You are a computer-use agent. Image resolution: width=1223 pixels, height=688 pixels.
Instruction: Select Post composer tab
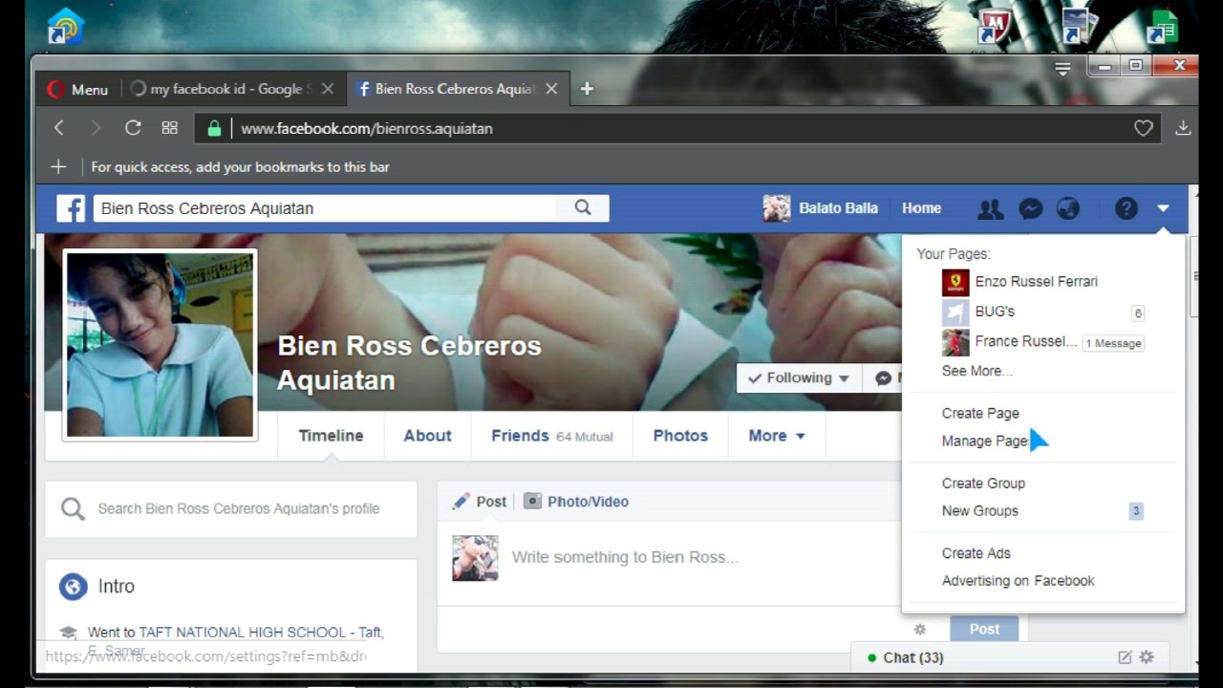[x=480, y=502]
